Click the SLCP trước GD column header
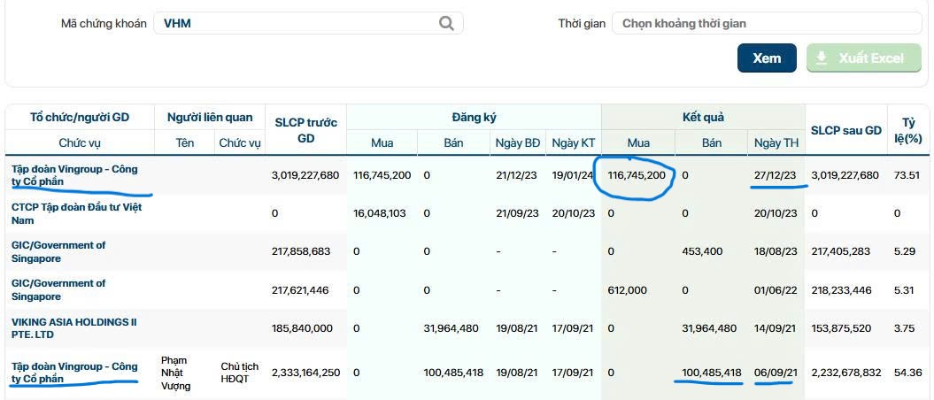Screen dimensions: 934x400 [306, 130]
